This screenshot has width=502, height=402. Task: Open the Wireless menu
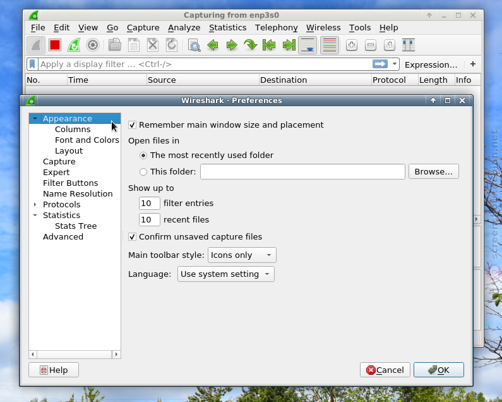coord(323,28)
